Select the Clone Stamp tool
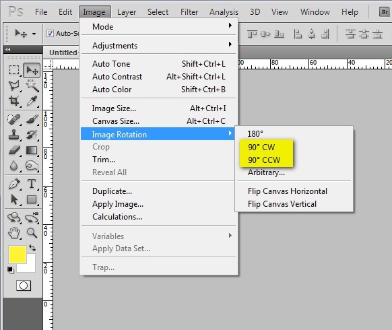Screen dimensions: 392x330 click(14, 135)
